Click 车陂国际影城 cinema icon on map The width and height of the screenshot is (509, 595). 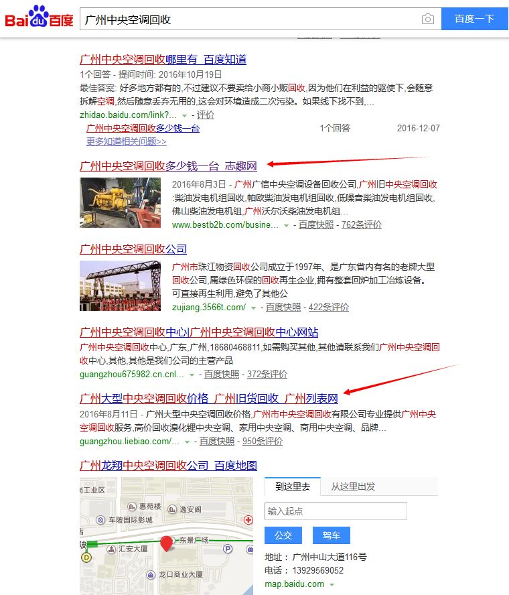tap(100, 520)
